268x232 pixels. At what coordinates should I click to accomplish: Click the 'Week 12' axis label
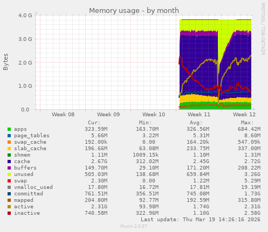tap(244, 115)
